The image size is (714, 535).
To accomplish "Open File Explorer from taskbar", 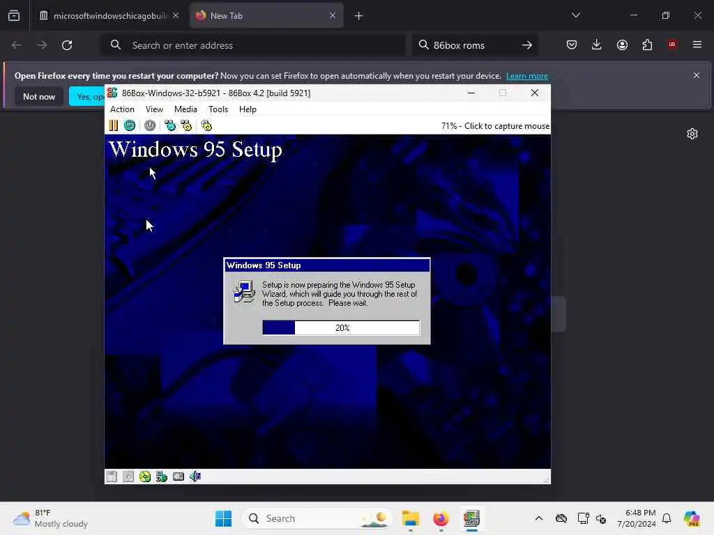I will tap(410, 518).
